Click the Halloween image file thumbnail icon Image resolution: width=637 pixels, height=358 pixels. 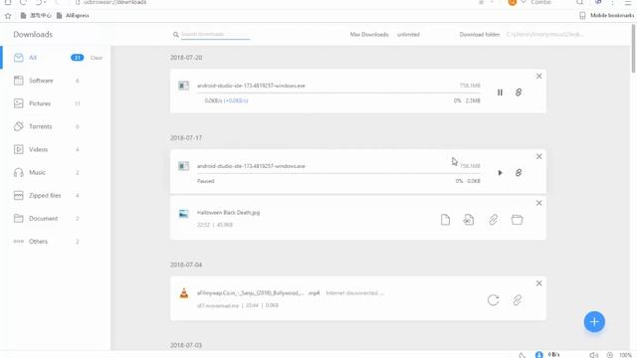(183, 214)
